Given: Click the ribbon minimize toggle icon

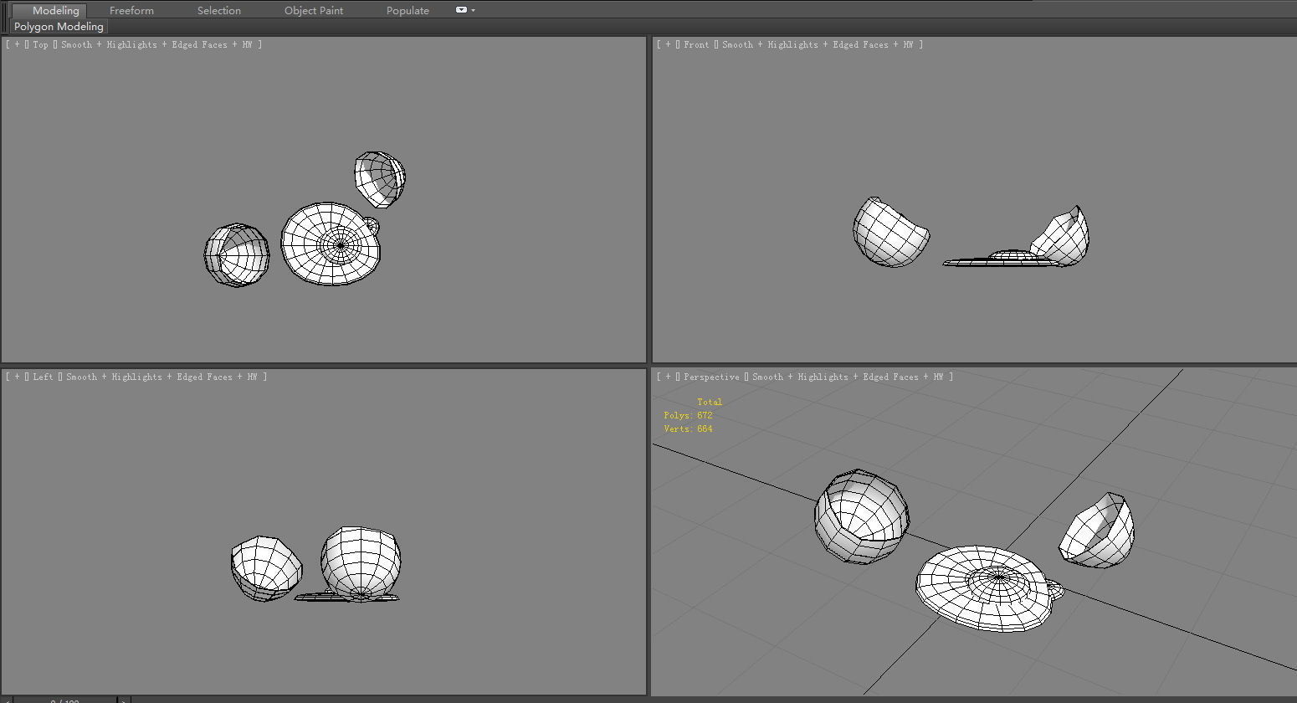Looking at the screenshot, I should [461, 10].
